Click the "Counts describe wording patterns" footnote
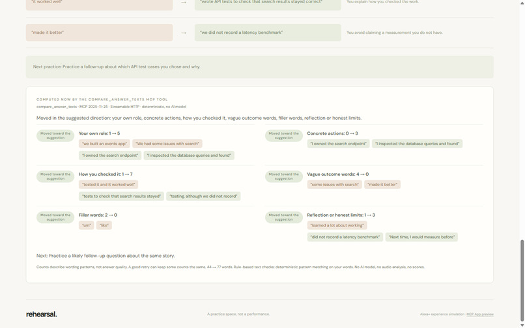 [x=231, y=267]
